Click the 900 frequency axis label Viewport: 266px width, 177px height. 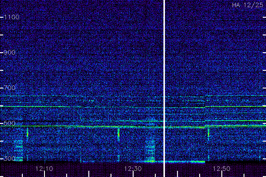[9, 53]
